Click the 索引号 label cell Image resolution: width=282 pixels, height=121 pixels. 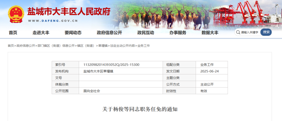click(x=66, y=65)
